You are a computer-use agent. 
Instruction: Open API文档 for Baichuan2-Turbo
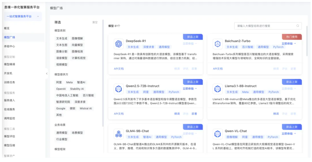pos(218,69)
